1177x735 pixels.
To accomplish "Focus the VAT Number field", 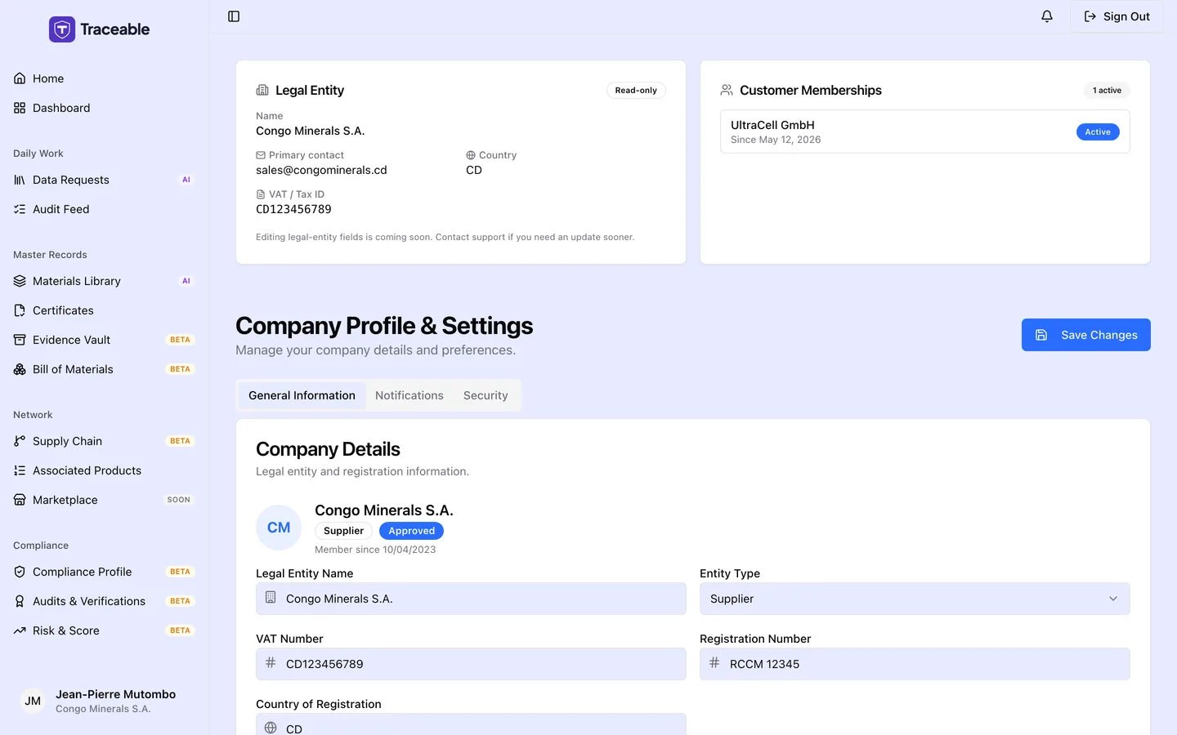I will click(471, 664).
